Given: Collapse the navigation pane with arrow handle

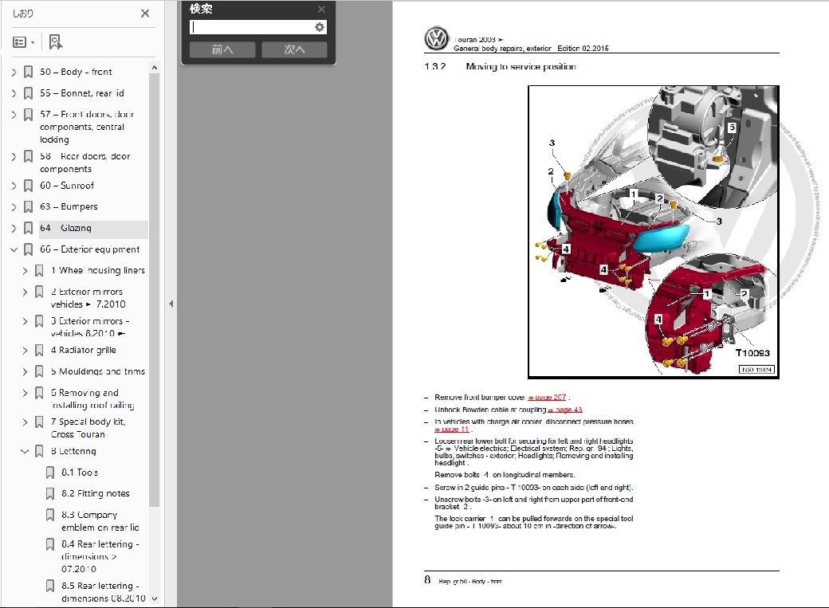Looking at the screenshot, I should (x=171, y=304).
